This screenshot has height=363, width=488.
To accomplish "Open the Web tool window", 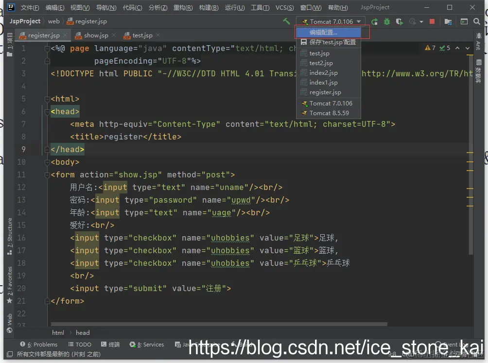I will [x=10, y=323].
